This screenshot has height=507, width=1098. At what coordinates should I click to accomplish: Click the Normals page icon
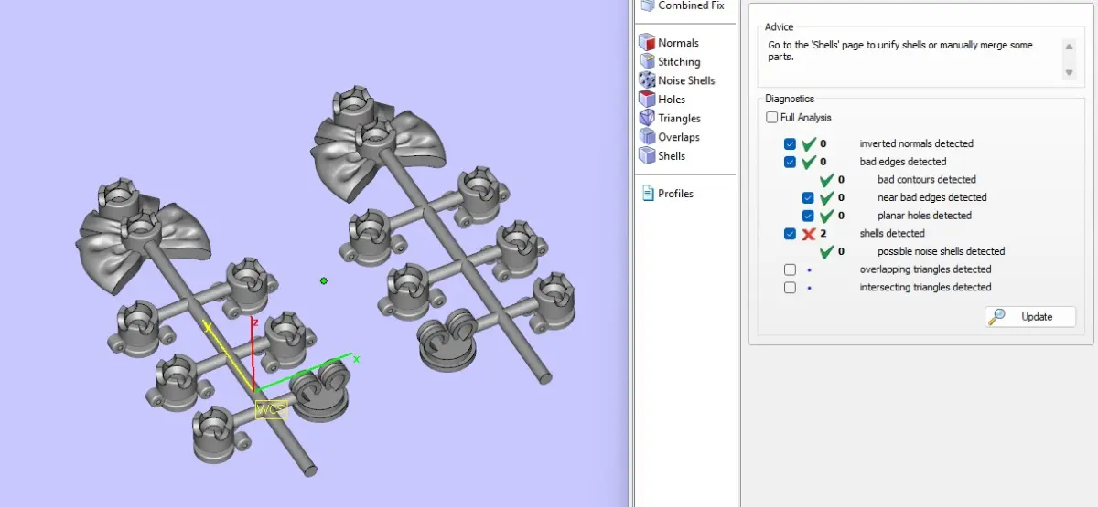(647, 43)
